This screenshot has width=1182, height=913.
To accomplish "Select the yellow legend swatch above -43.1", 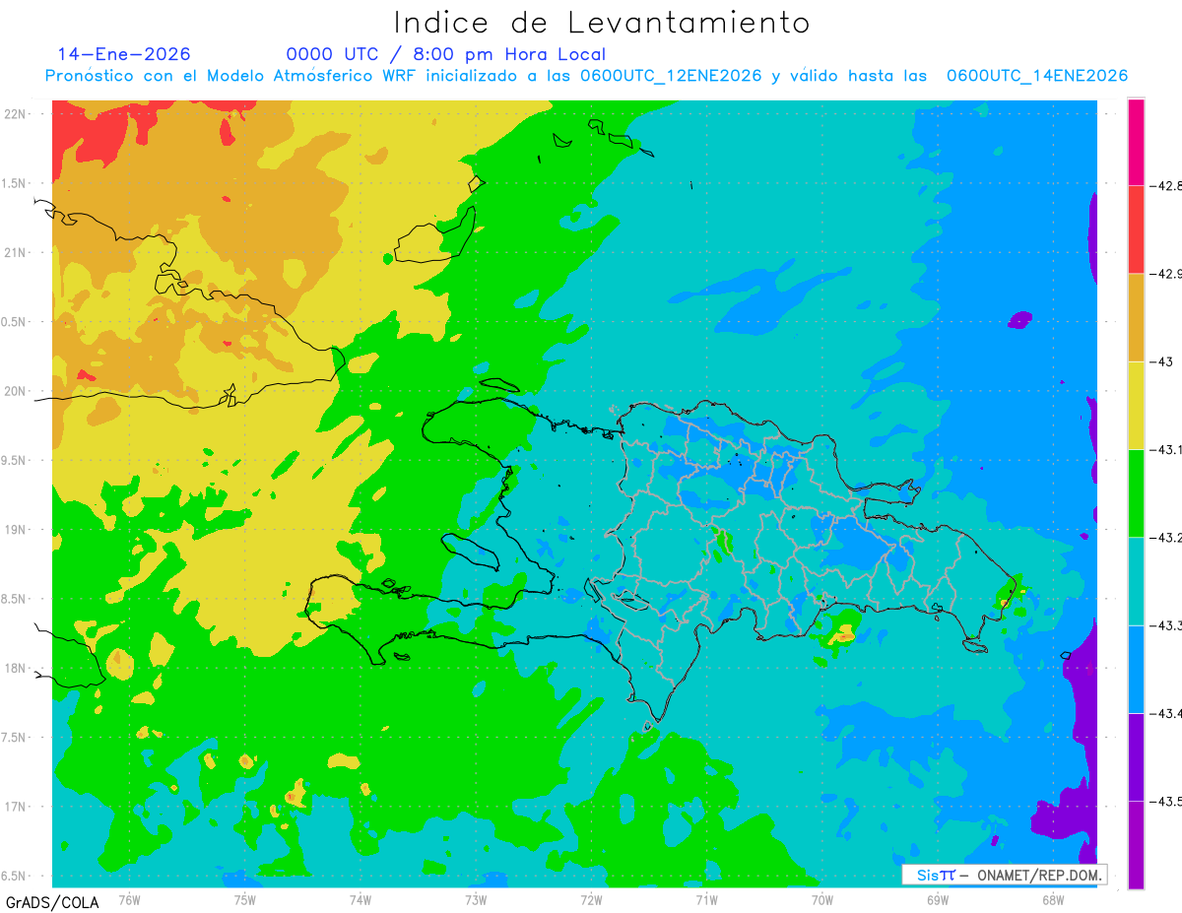I will [1136, 405].
